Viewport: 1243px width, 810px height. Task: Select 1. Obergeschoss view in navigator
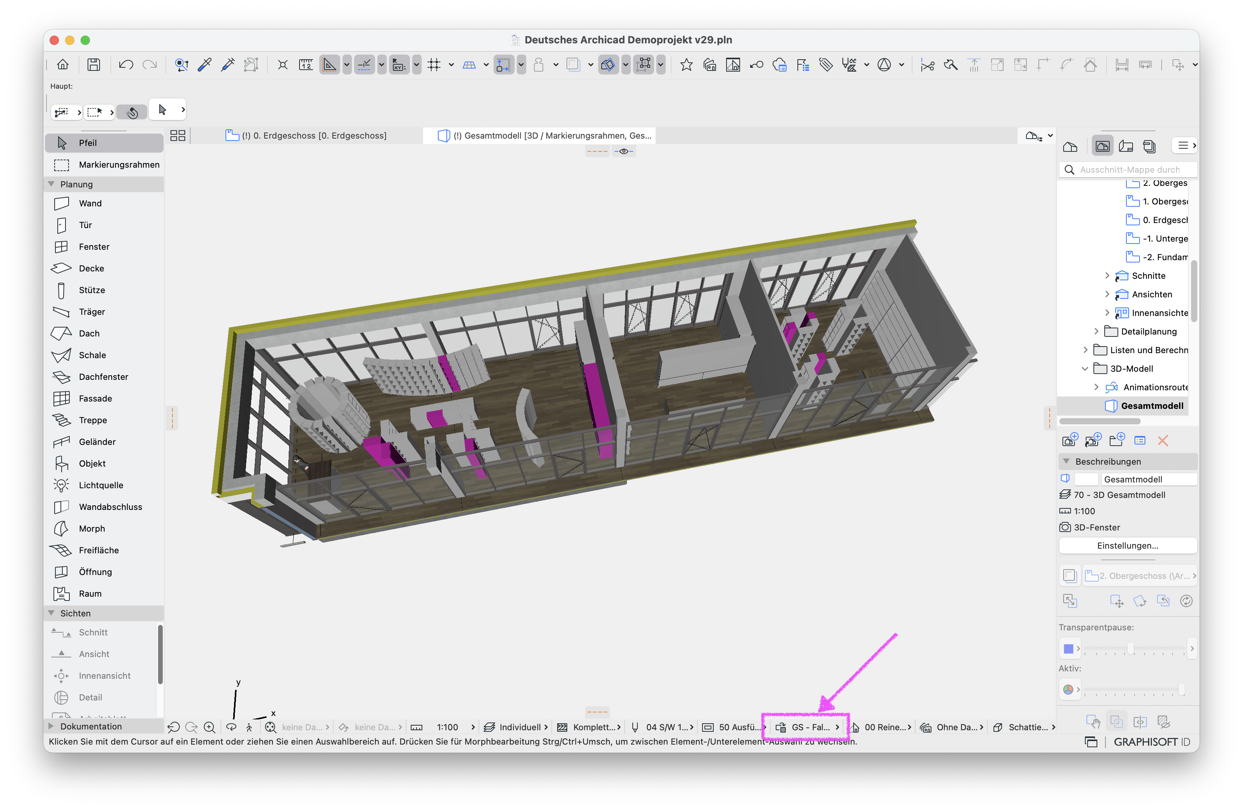[1156, 201]
